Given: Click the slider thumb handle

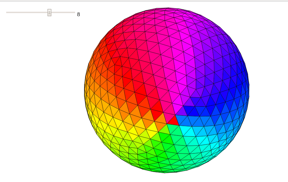Looking at the screenshot, I should [49, 12].
